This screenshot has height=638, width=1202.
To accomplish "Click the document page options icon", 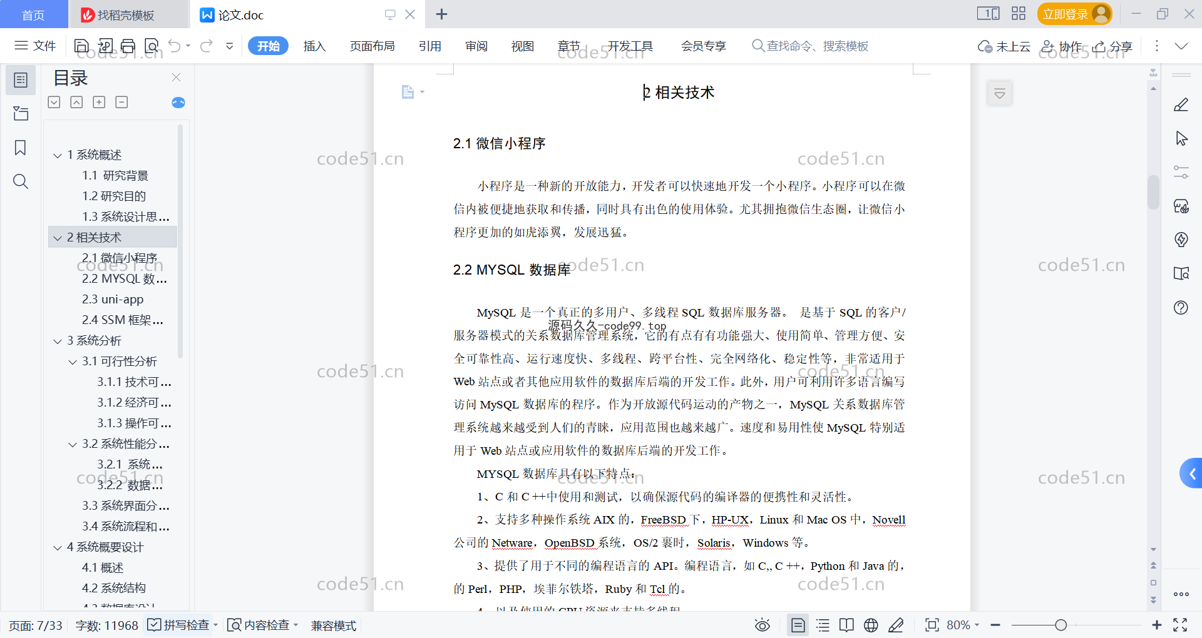I will point(412,92).
